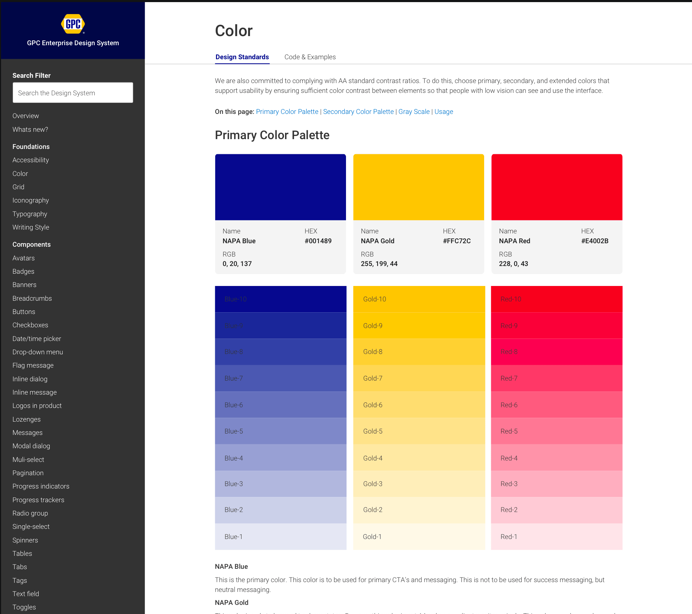Open the Banners component page

point(24,285)
